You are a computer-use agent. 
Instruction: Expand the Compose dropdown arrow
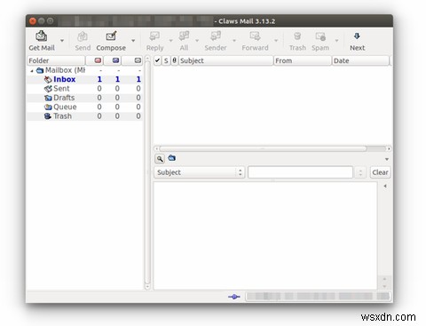click(x=133, y=40)
